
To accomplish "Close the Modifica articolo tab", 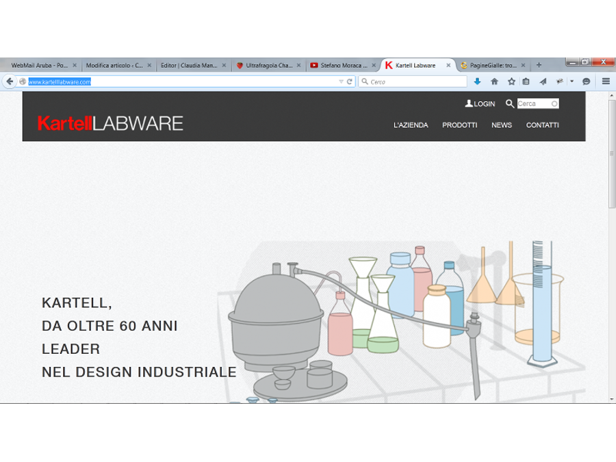I will point(149,65).
